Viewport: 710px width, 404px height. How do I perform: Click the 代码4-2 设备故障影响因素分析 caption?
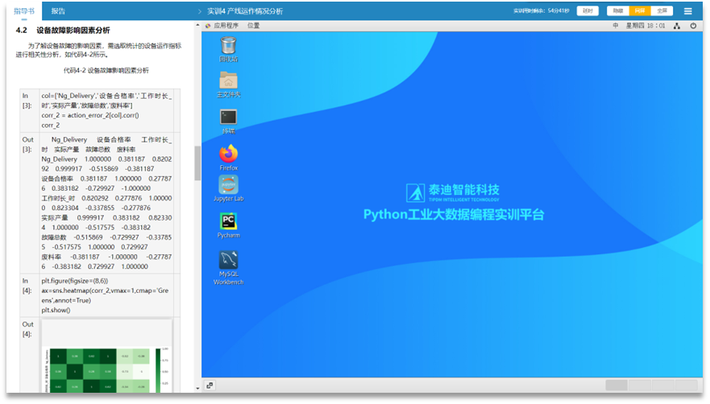pyautogui.click(x=106, y=71)
